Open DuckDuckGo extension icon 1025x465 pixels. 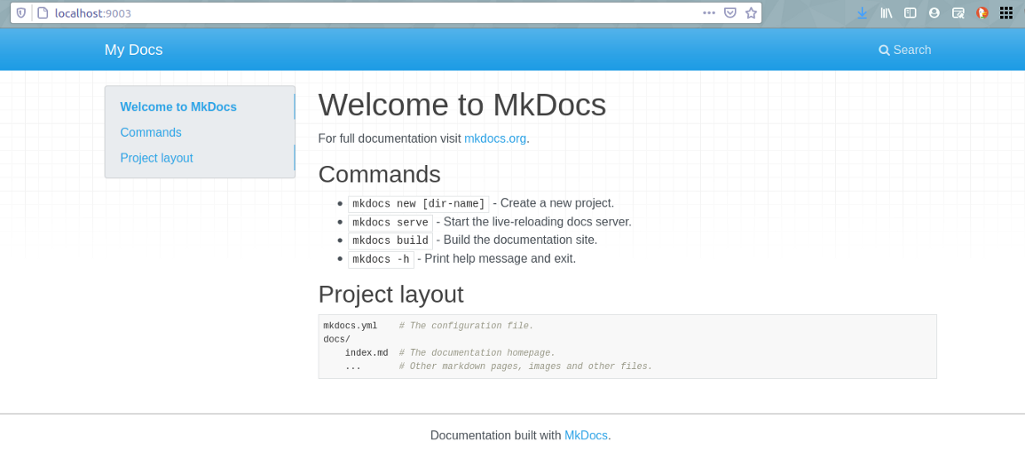point(982,13)
